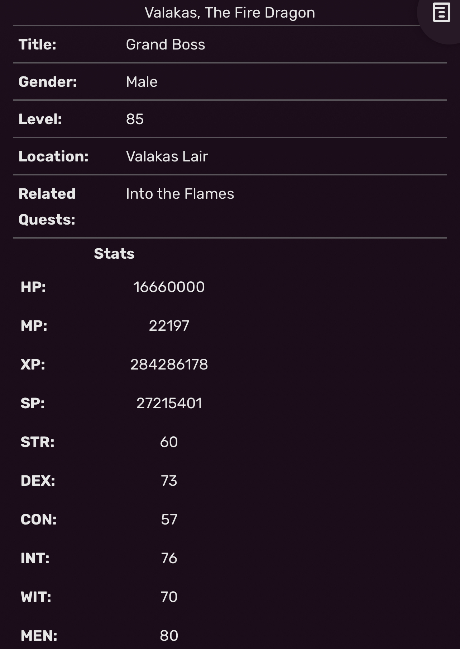Click the Location label

coord(53,156)
